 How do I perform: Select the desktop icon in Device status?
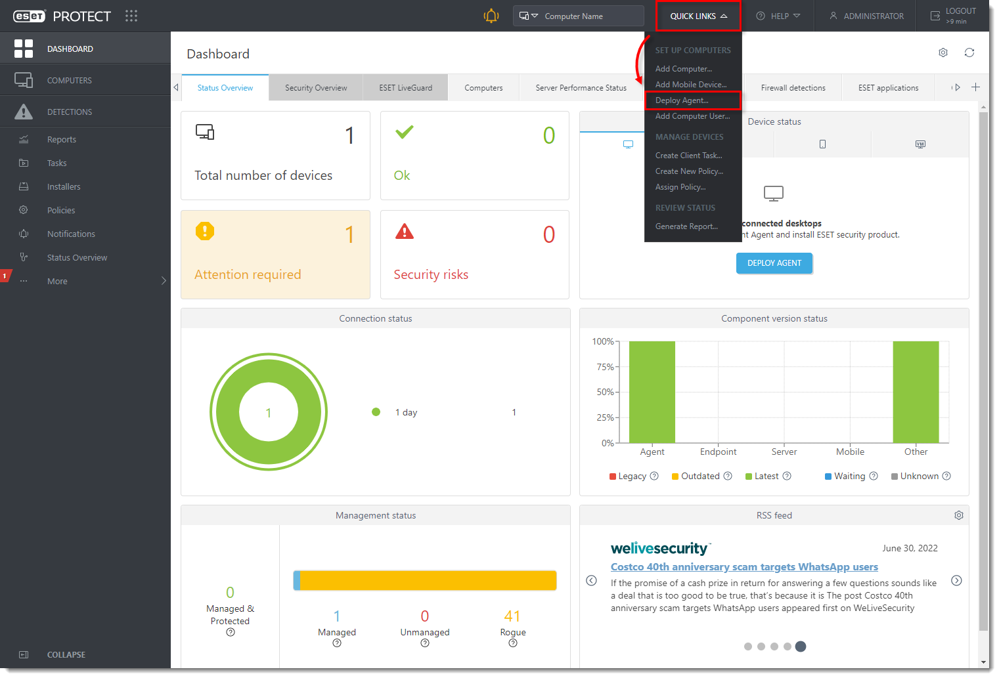[x=629, y=144]
